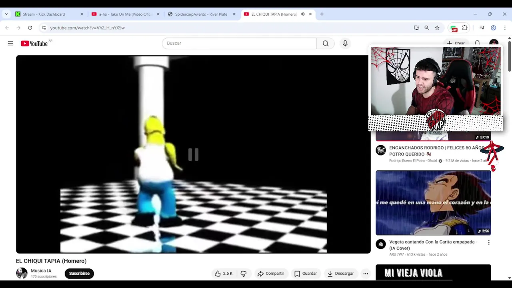The image size is (512, 288).
Task: Open the extension with red off badge
Action: [454, 28]
